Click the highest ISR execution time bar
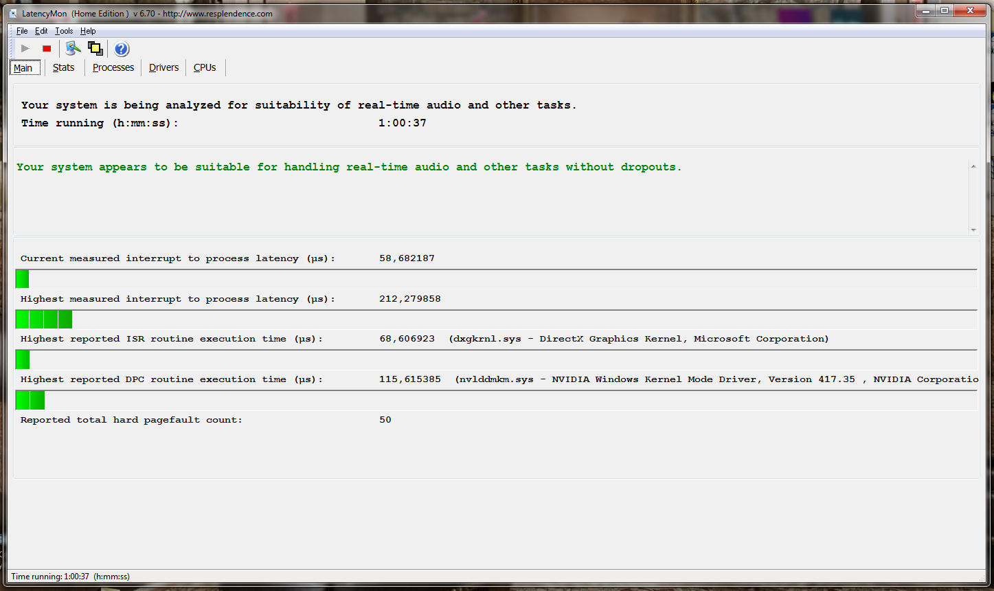Image resolution: width=994 pixels, height=591 pixels. pos(23,359)
